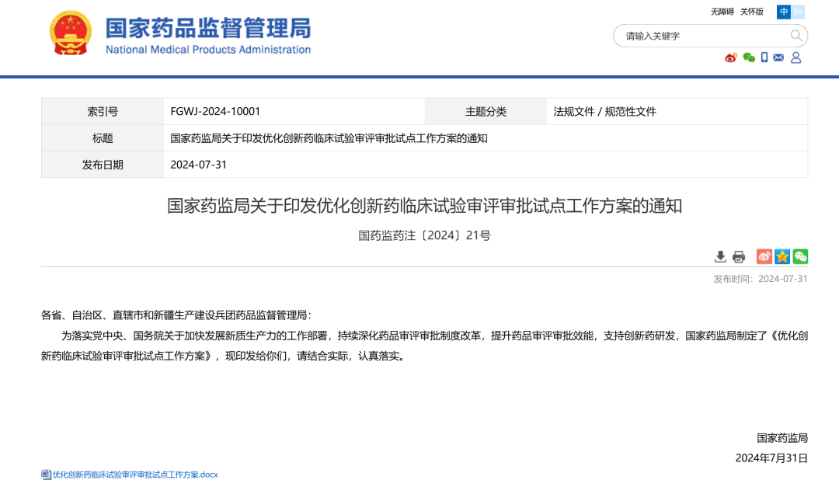Click the WeChat icon in the header
The image size is (839, 494).
coord(748,57)
